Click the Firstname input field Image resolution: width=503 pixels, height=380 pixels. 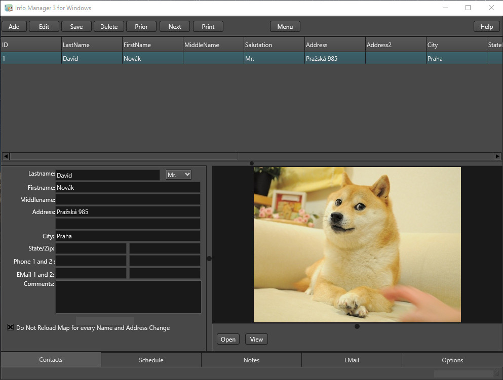tap(128, 187)
